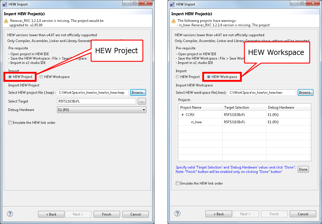Collapse the CCRX tree node
Screen dimensions: 322x224
(x=183, y=115)
